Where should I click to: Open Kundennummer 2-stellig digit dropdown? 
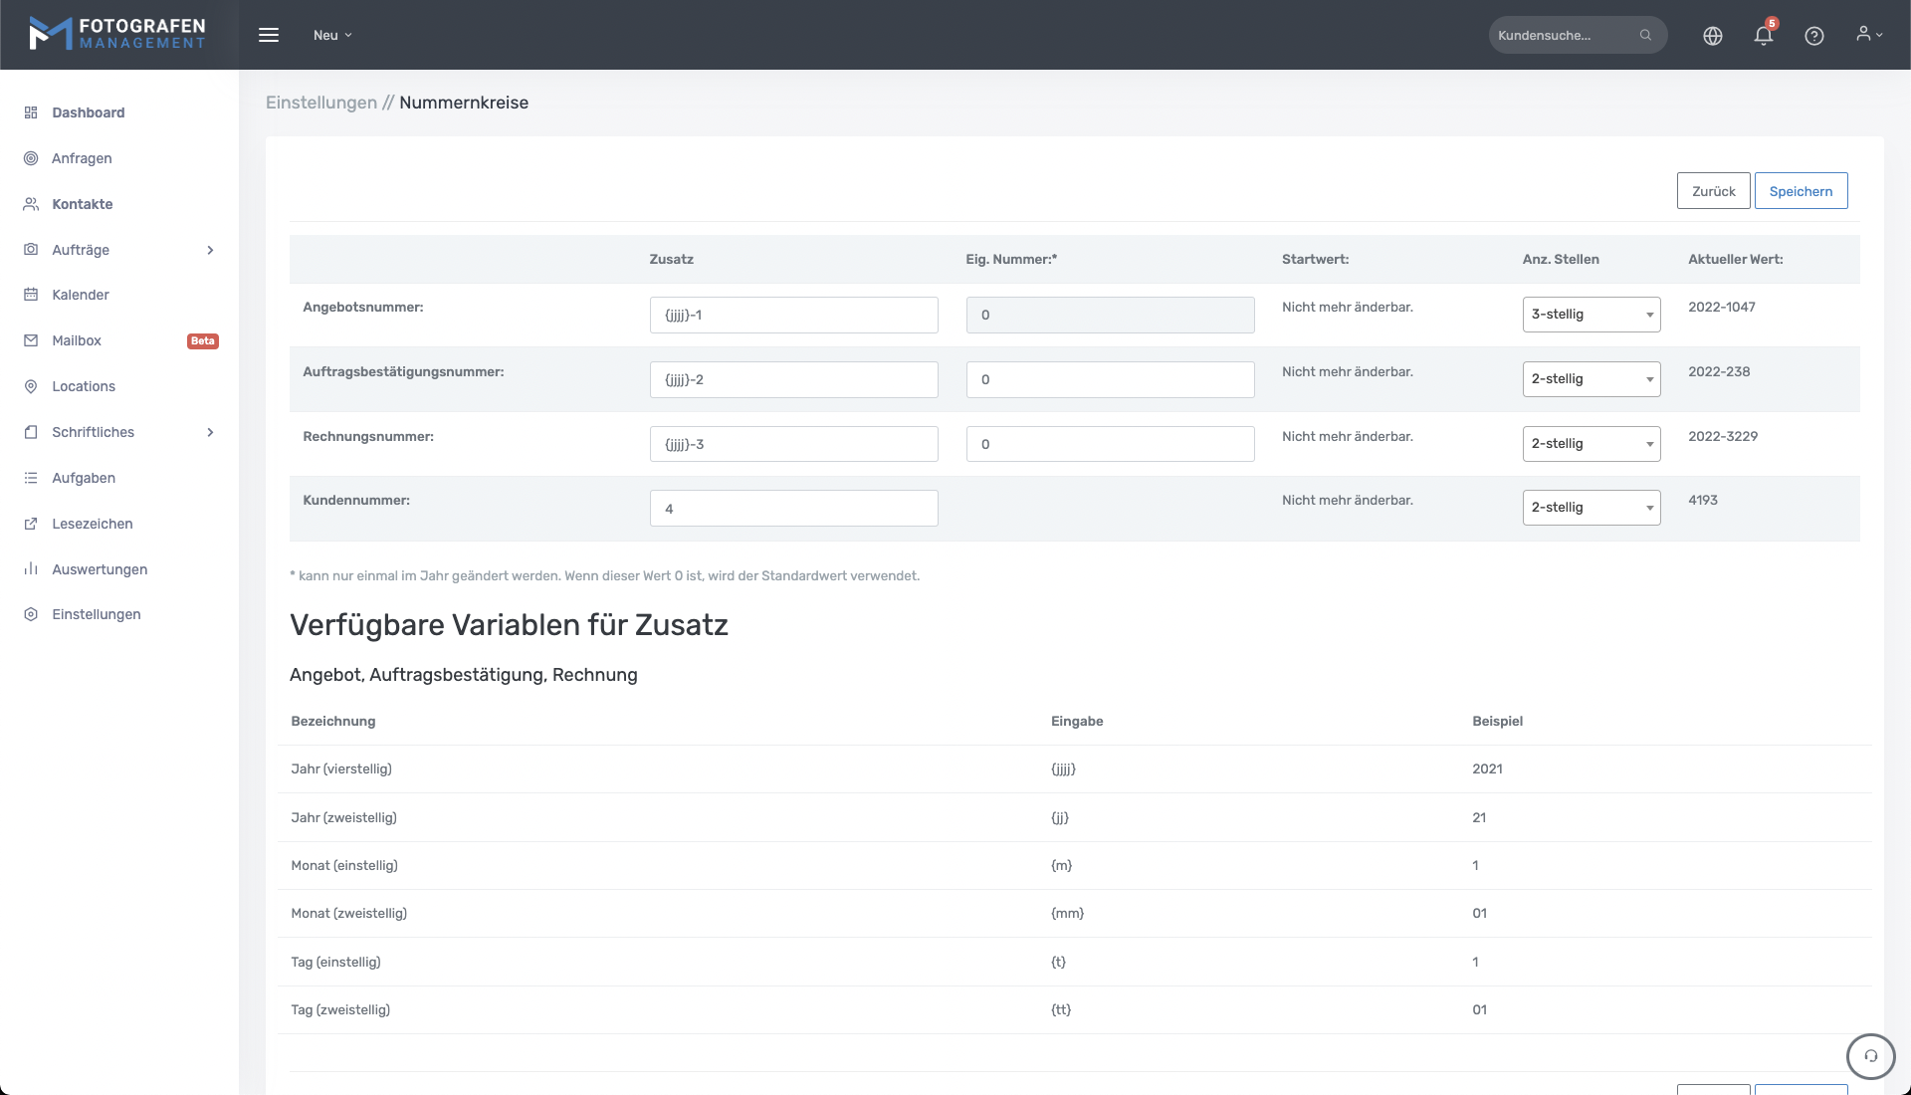pyautogui.click(x=1591, y=508)
